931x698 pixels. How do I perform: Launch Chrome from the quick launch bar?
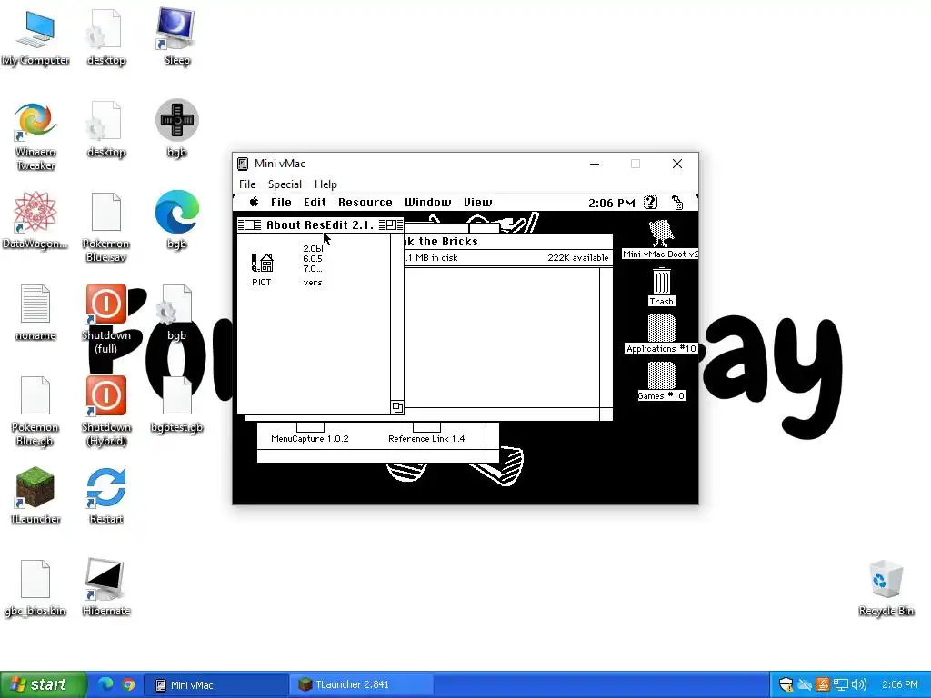pyautogui.click(x=127, y=684)
